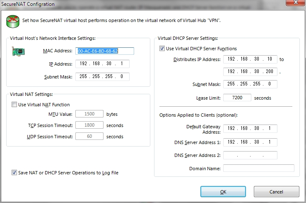Enable the Use Virtual NAT Function checkbox
306x203 pixels.
click(14, 105)
